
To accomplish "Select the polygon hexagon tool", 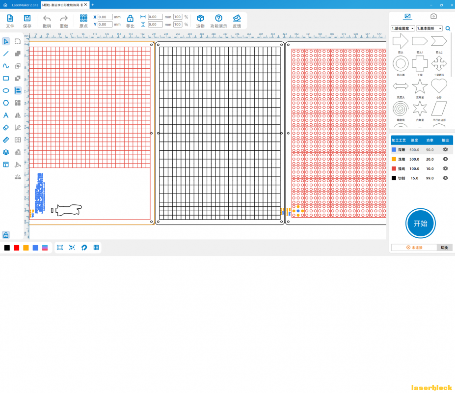I will (x=6, y=103).
